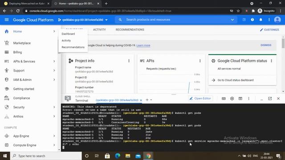Viewport: 285px width, 160px height.
Task: Select Dashboard in the Home submenu
Action: 68,34
